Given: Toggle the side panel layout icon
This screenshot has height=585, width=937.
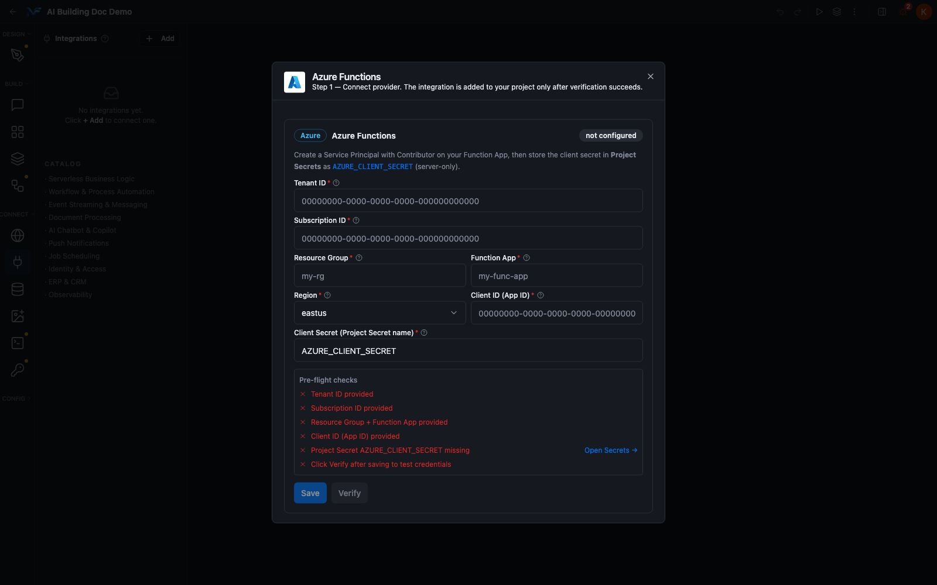Looking at the screenshot, I should click(882, 12).
